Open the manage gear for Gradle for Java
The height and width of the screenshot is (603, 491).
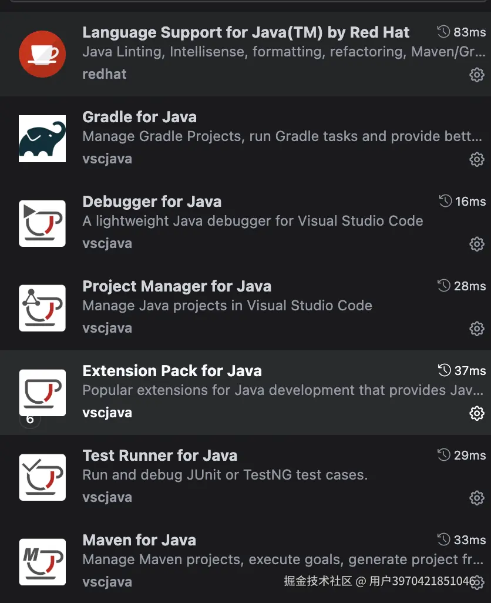coord(477,159)
